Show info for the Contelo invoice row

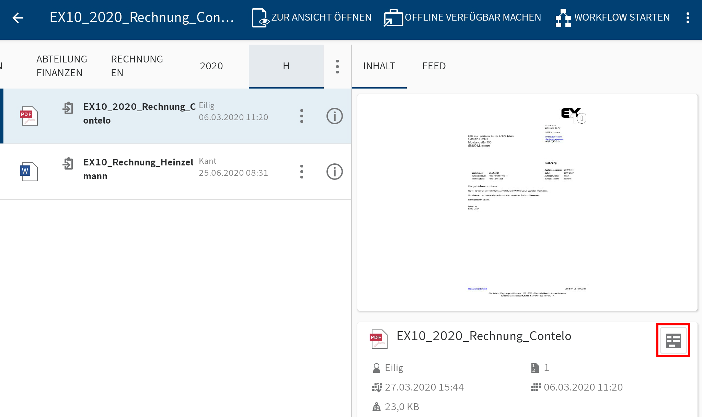pyautogui.click(x=334, y=116)
